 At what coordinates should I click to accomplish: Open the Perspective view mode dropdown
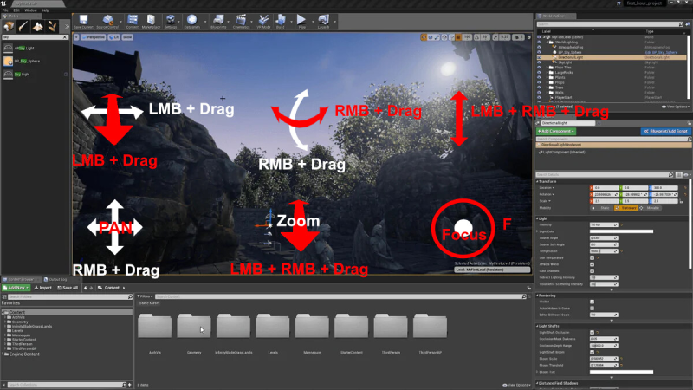click(94, 37)
